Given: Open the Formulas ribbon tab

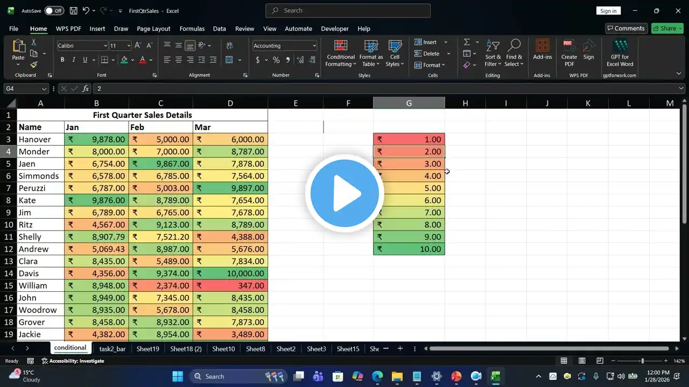Looking at the screenshot, I should pos(192,28).
